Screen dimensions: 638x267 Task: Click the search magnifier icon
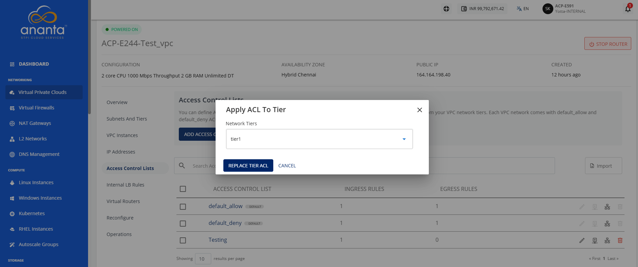click(x=182, y=166)
